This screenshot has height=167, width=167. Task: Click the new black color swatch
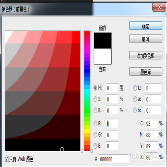click(103, 41)
